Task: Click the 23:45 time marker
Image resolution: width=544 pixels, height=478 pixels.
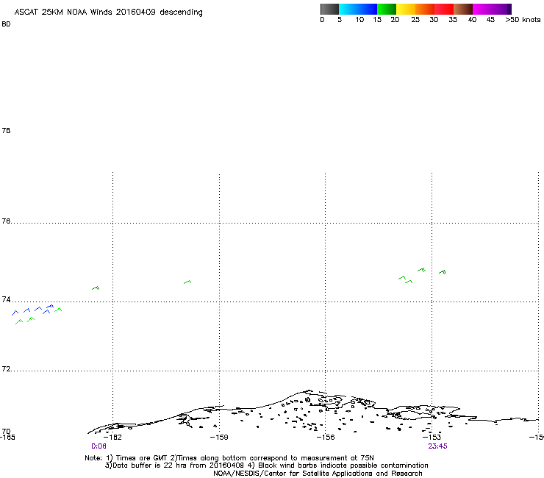Action: pyautogui.click(x=437, y=446)
